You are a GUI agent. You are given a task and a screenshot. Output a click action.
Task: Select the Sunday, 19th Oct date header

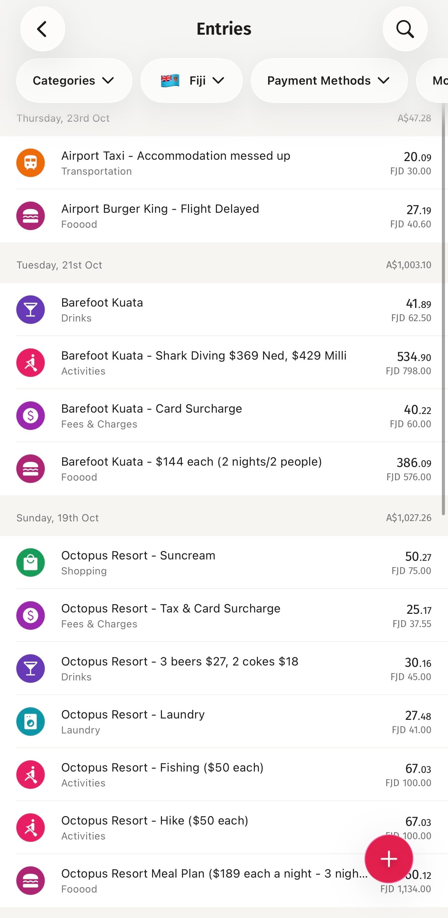click(x=58, y=518)
